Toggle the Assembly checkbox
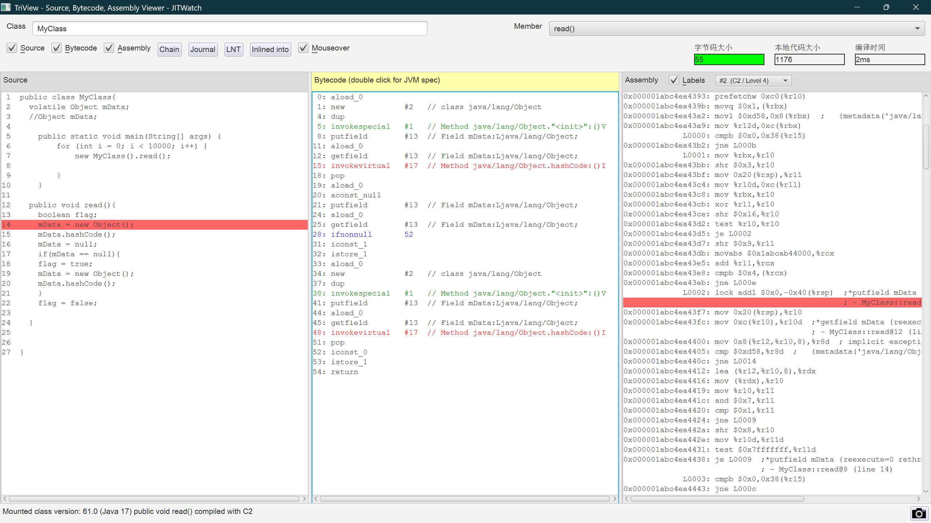This screenshot has width=931, height=523. click(109, 48)
